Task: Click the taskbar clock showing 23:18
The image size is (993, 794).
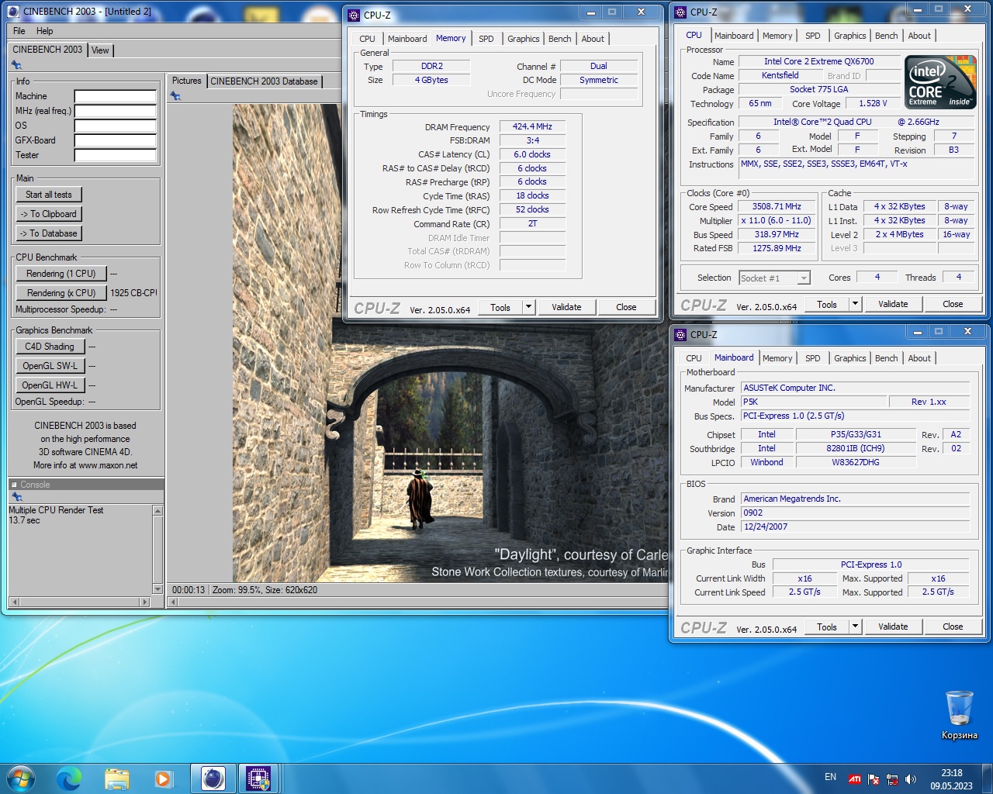Action: pos(952,779)
